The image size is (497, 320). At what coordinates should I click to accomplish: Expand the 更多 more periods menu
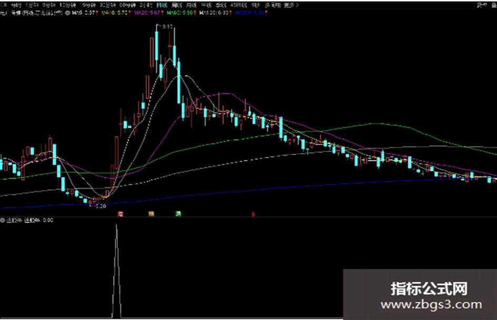click(x=291, y=5)
